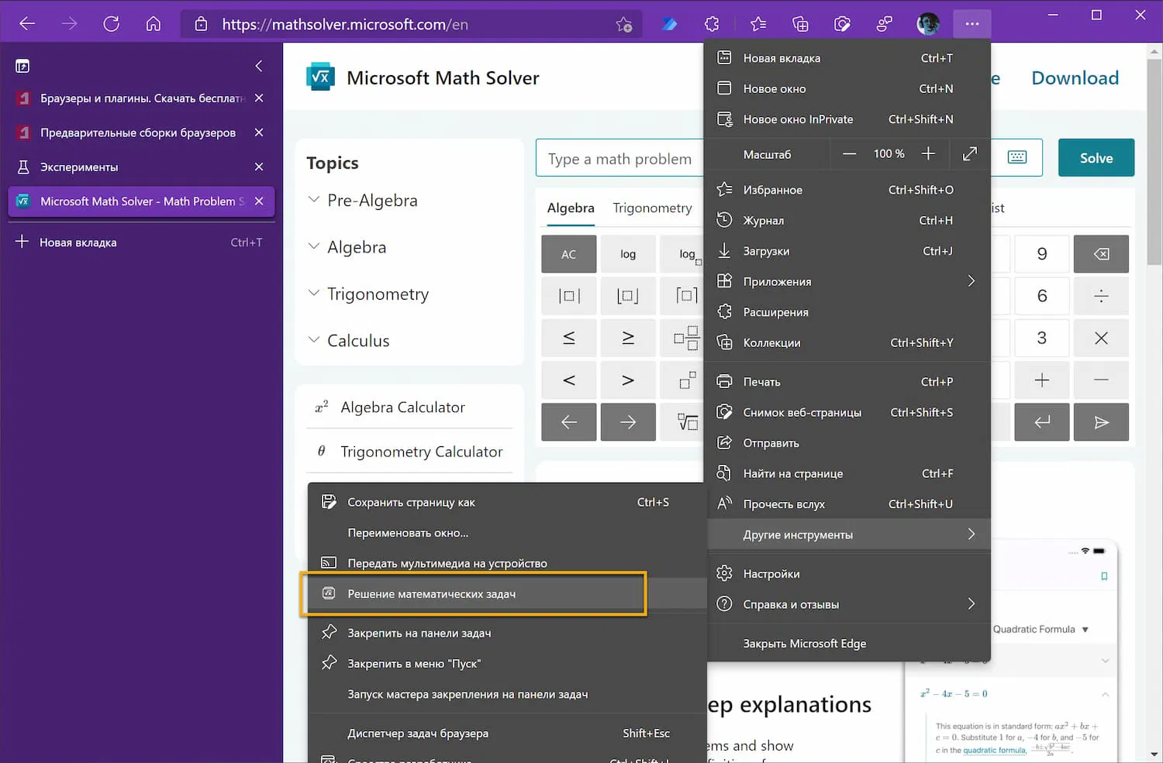Screen dimensions: 1163x763
Task: Insert the greater-than-or-equal symbol
Action: [x=628, y=338]
